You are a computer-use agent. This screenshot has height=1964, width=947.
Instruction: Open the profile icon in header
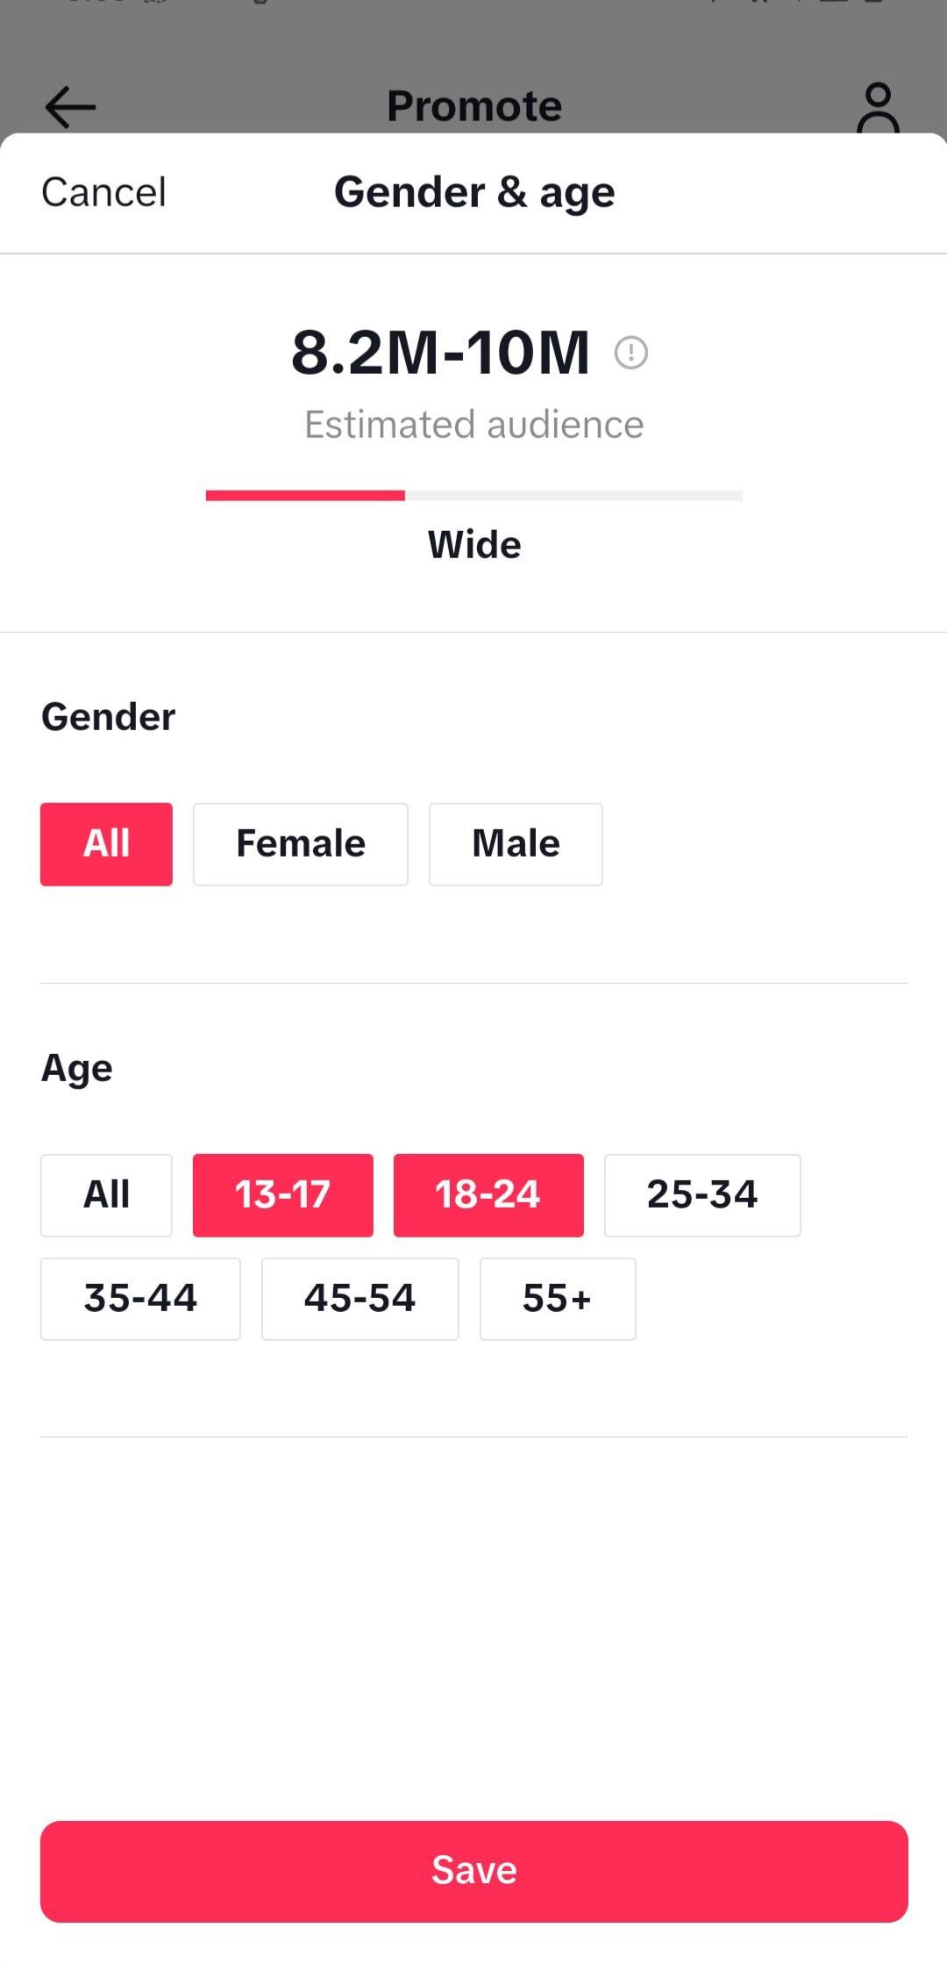coord(878,108)
